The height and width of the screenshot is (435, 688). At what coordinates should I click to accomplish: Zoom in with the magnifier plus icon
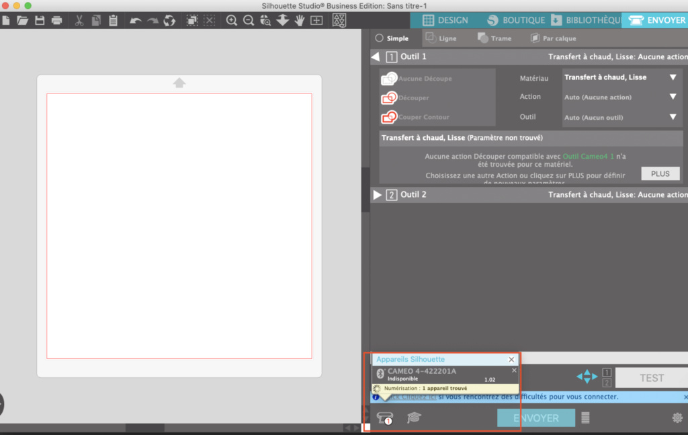[x=231, y=20]
